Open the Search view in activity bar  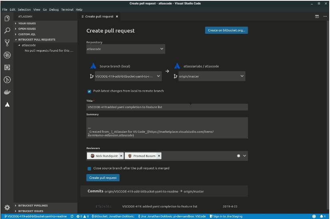click(7, 31)
